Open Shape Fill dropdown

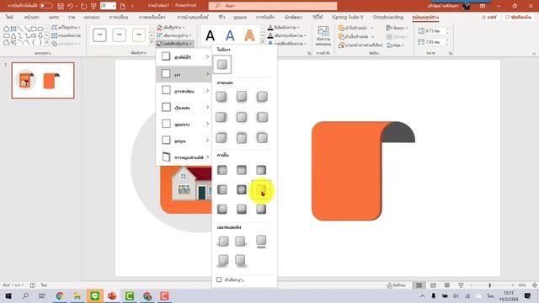[x=171, y=27]
